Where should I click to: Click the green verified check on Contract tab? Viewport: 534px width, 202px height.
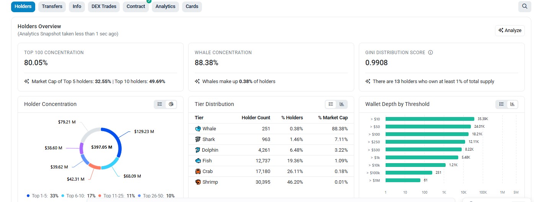tap(149, 1)
